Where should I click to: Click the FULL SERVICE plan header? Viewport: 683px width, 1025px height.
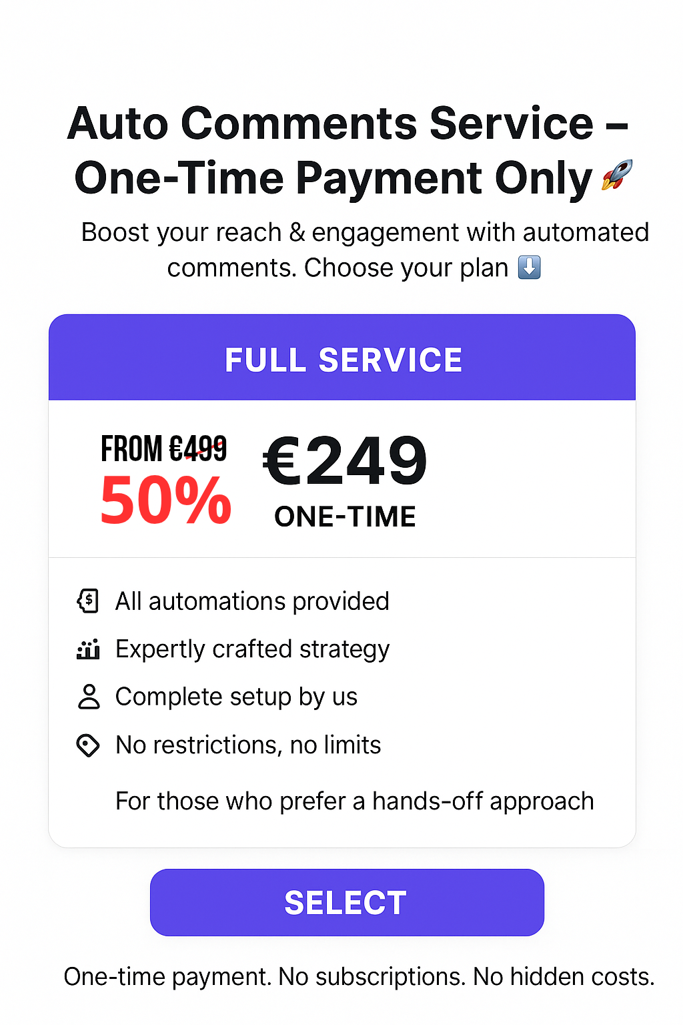[342, 359]
